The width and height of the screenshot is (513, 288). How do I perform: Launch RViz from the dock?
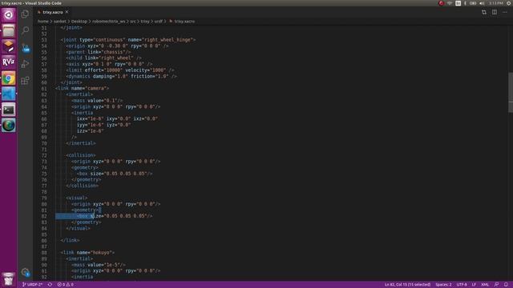coord(9,62)
